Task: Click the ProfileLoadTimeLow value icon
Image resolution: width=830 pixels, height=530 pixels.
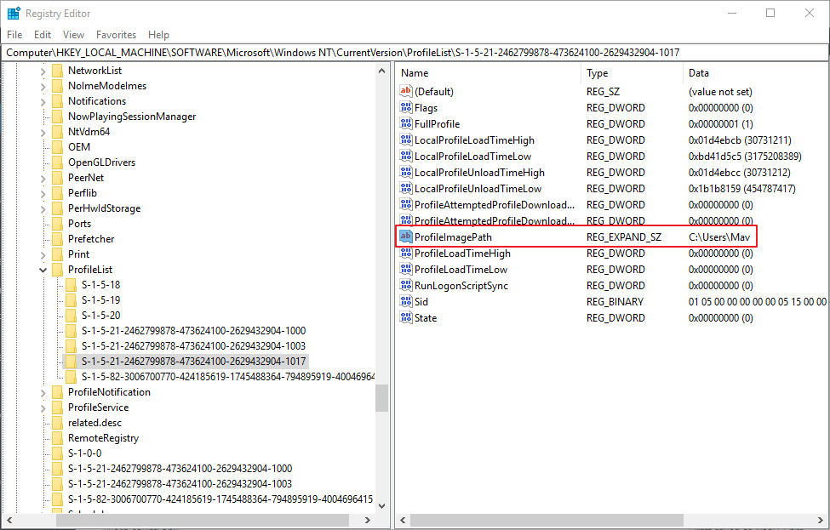Action: [406, 269]
